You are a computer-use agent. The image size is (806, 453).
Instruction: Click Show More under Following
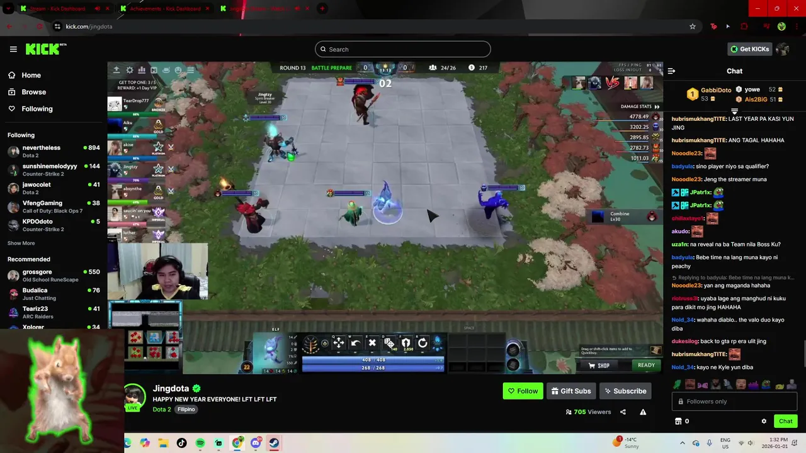[21, 243]
